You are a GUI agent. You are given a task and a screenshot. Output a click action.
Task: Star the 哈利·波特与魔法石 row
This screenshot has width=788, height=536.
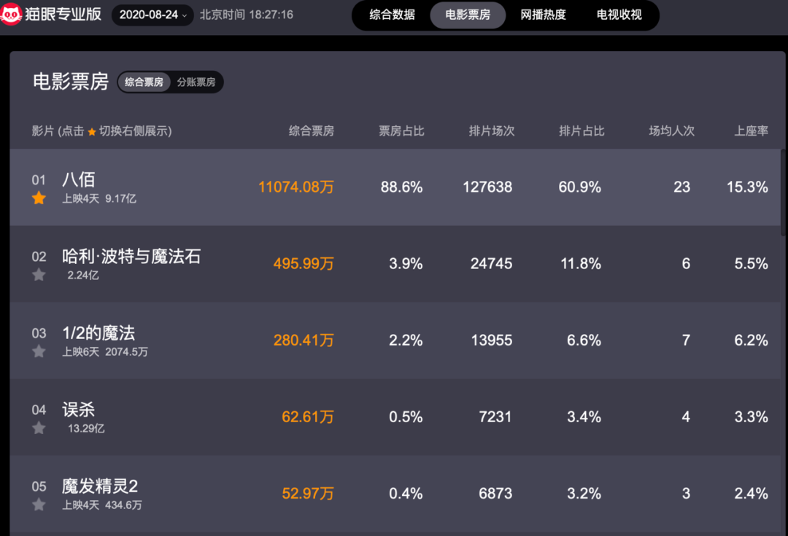pos(39,275)
